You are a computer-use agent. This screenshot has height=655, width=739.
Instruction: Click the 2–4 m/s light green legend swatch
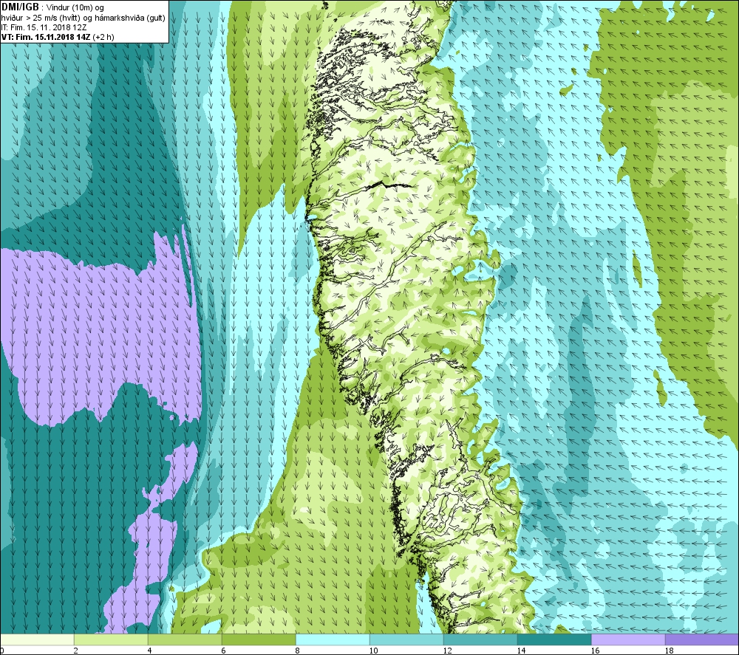(x=112, y=639)
